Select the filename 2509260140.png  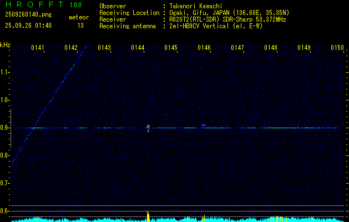pos(28,14)
